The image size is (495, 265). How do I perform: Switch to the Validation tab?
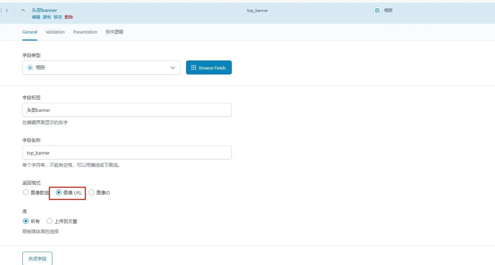click(55, 32)
